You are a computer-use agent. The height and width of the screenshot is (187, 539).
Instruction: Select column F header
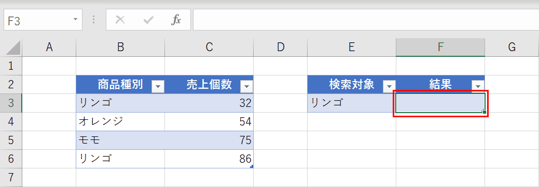[x=440, y=48]
